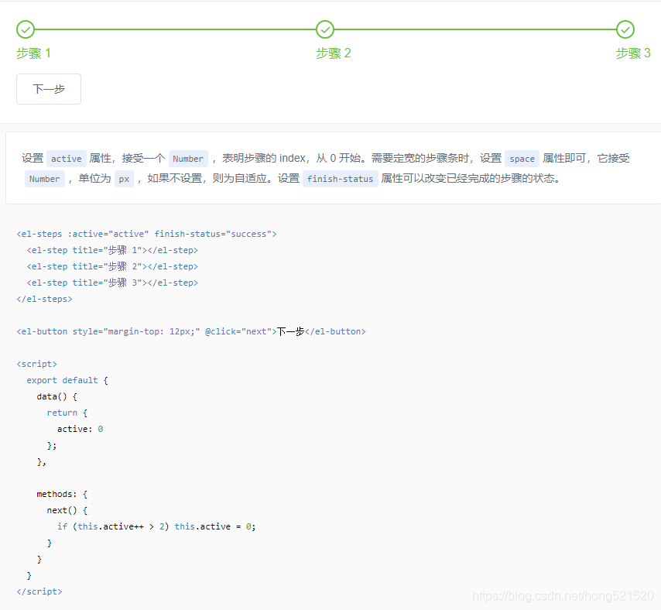The image size is (661, 610).
Task: Click the Number code tag after 接受一个
Action: (188, 159)
